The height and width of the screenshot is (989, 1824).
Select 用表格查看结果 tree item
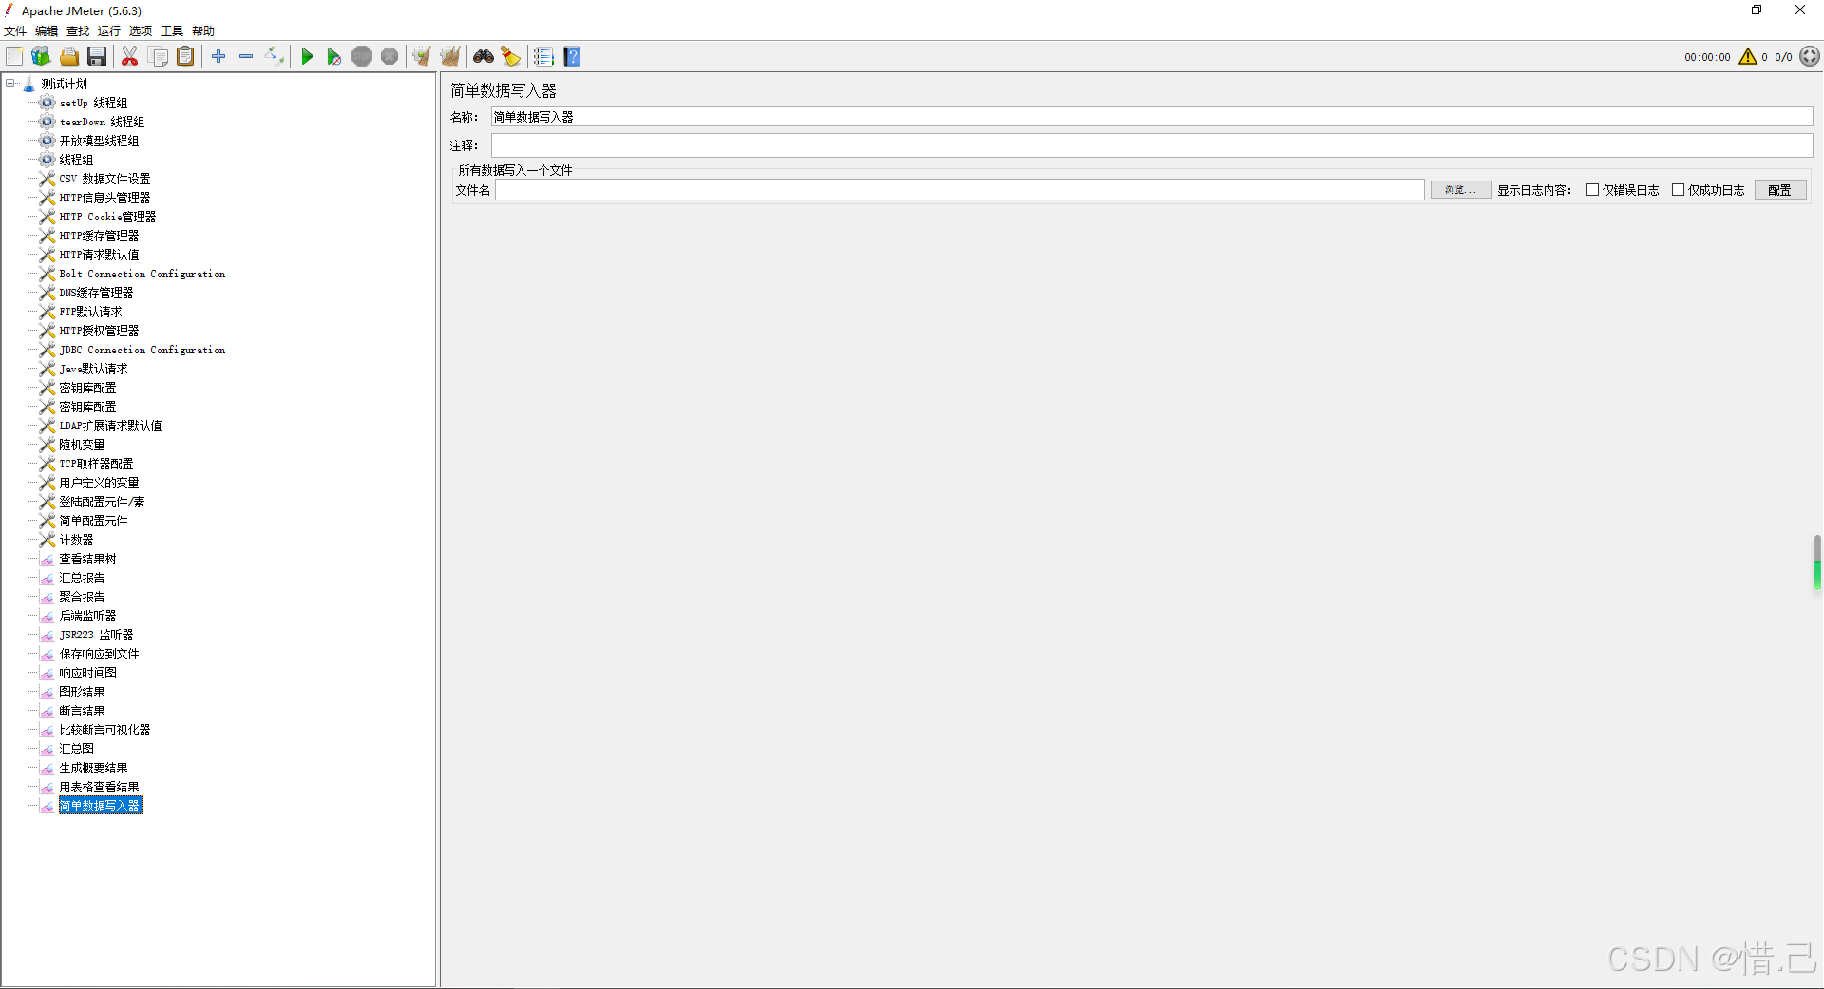[x=99, y=787]
